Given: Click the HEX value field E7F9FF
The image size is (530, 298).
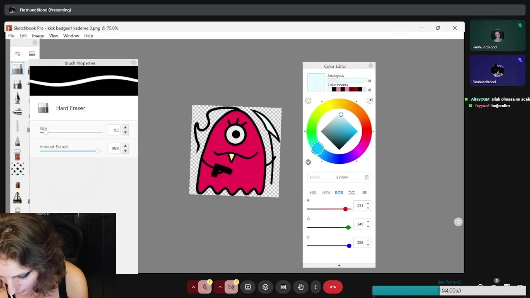Looking at the screenshot, I should [339, 177].
